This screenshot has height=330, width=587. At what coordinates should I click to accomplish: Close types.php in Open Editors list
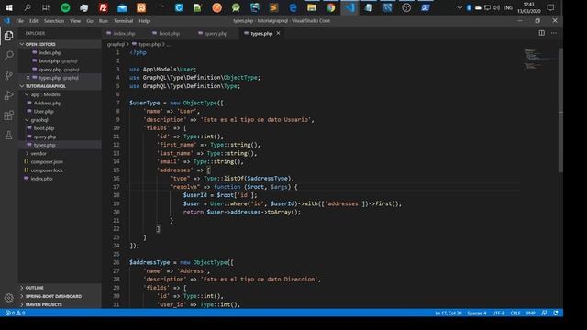point(28,78)
